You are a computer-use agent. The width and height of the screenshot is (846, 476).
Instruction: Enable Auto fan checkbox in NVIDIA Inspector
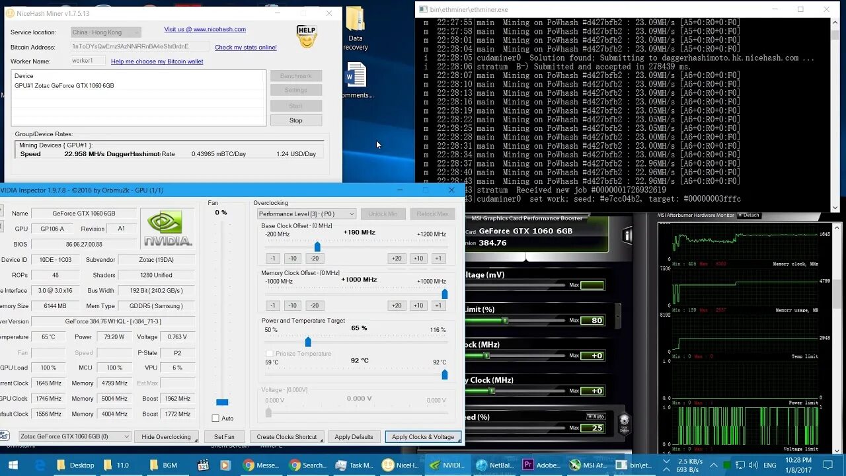click(x=215, y=418)
